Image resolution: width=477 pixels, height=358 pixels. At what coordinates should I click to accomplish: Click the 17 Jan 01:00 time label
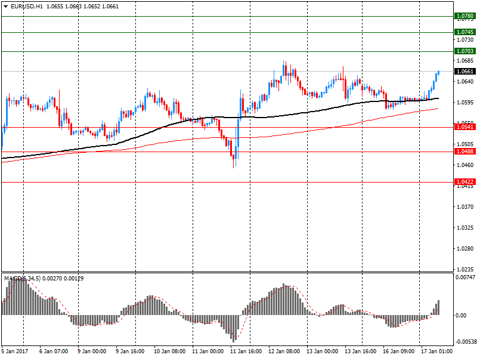tap(436, 351)
